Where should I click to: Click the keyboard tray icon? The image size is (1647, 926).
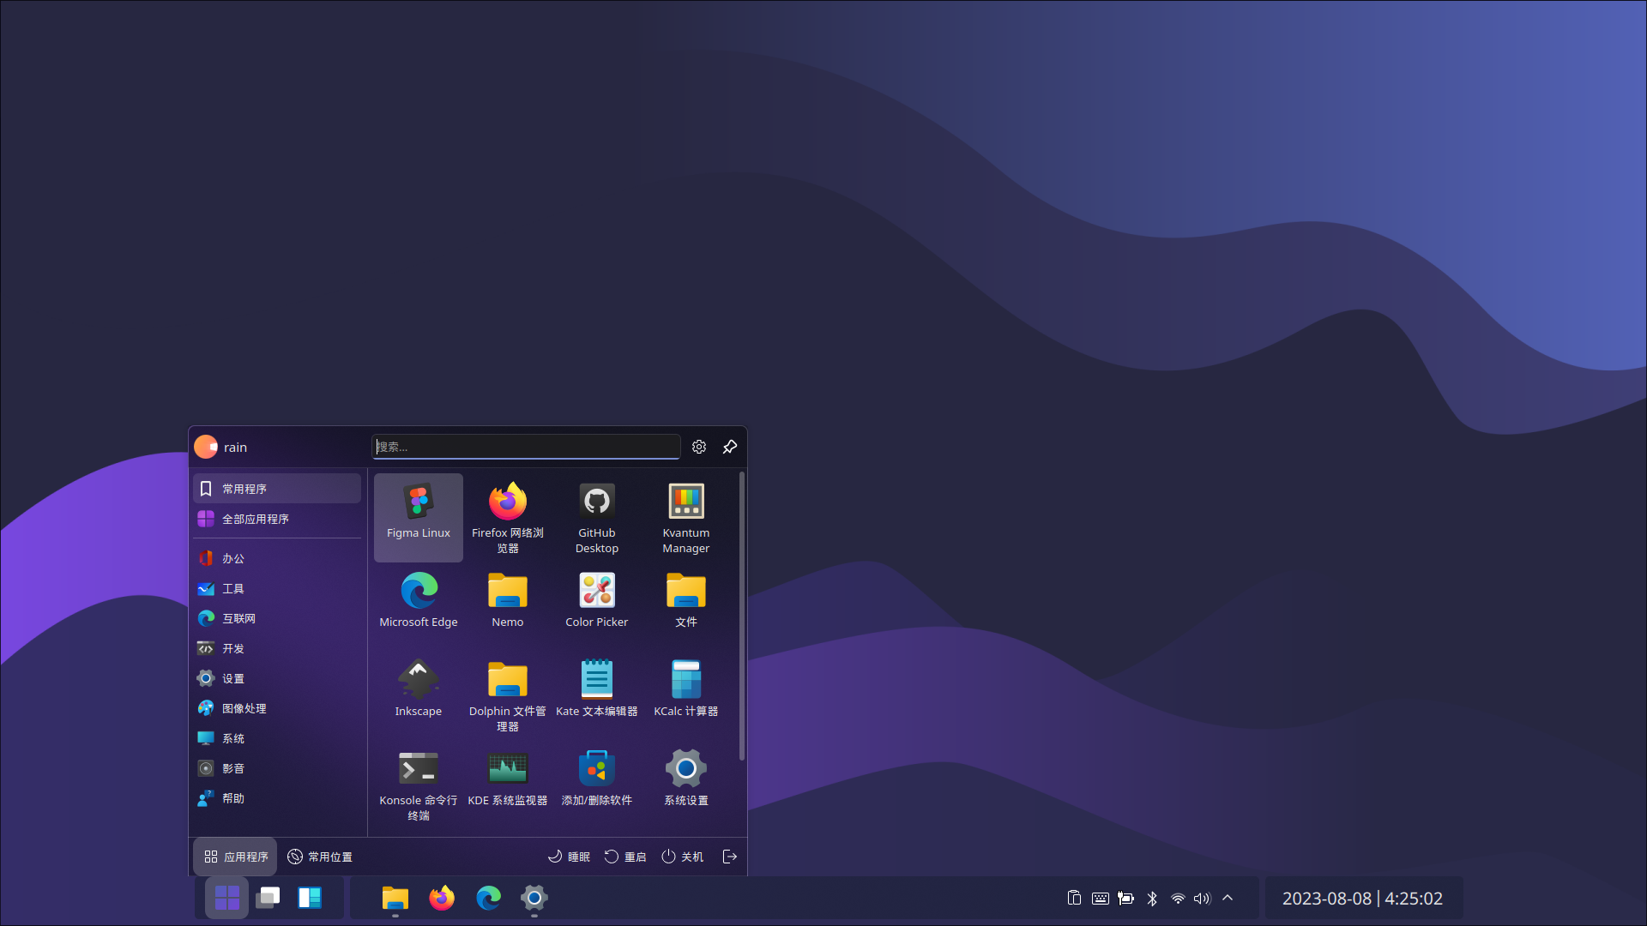1101,898
